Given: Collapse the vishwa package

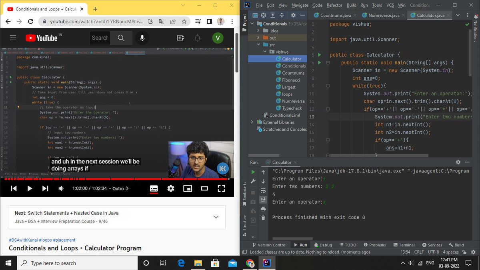Looking at the screenshot, I should (265, 52).
